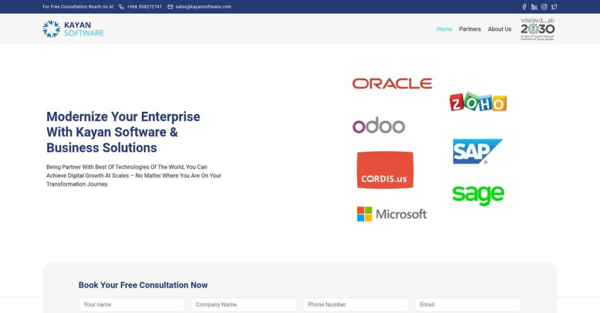Click the Microsoft partner logo
The image size is (600, 313).
coord(391,214)
